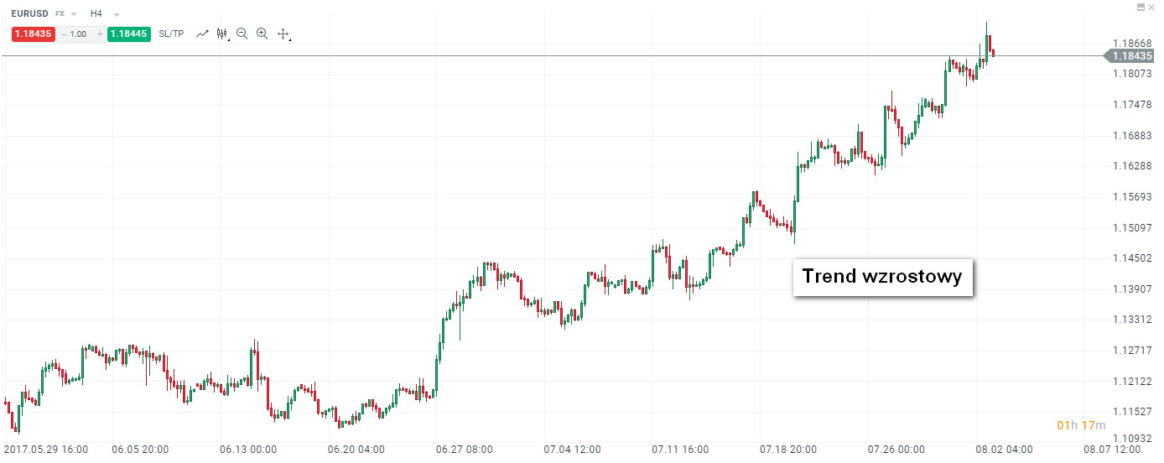Zoom in on the chart
The height and width of the screenshot is (463, 1164).
262,34
